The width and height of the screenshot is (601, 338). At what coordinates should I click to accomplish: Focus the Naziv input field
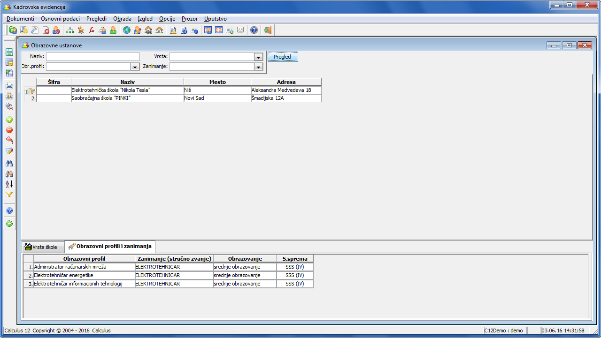point(93,57)
